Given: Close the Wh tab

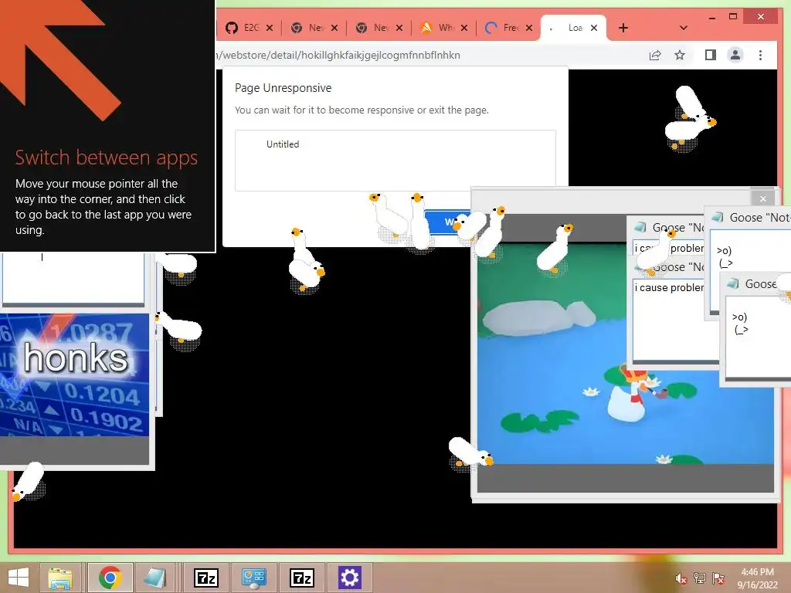Looking at the screenshot, I should [464, 28].
